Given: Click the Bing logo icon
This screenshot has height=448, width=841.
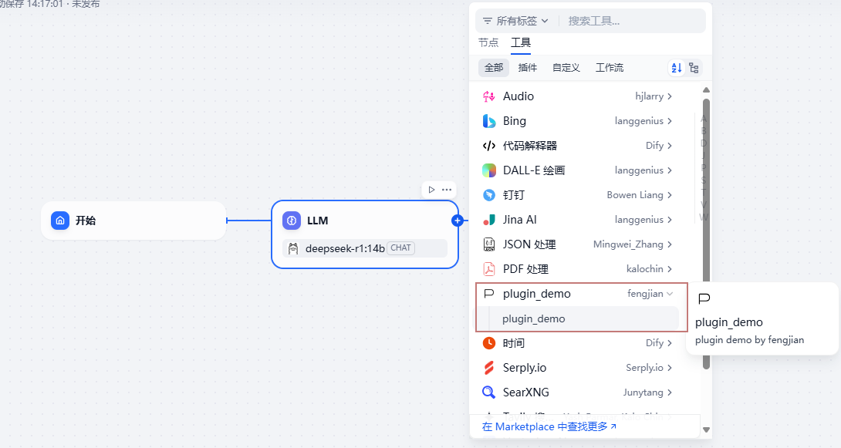Looking at the screenshot, I should pos(488,121).
